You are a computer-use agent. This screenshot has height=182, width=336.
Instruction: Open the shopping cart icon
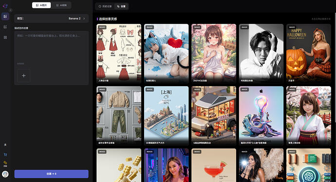pyautogui.click(x=5, y=155)
